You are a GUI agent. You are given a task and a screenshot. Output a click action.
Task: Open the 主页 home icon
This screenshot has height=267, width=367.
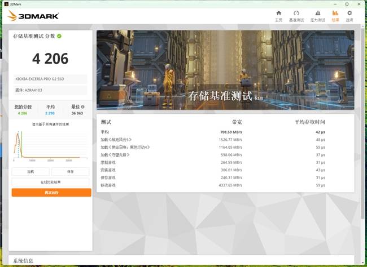(x=278, y=13)
